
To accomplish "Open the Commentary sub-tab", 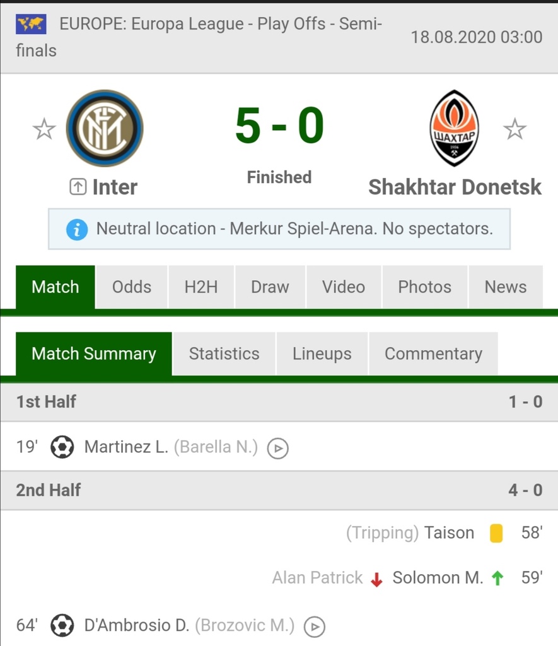I will tap(434, 353).
